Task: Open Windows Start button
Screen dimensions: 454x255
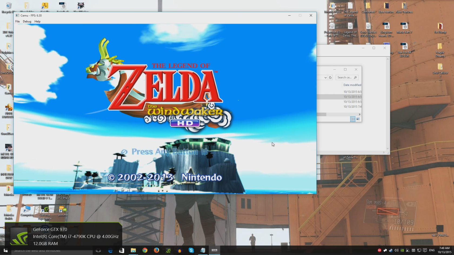Action: pyautogui.click(x=5, y=250)
